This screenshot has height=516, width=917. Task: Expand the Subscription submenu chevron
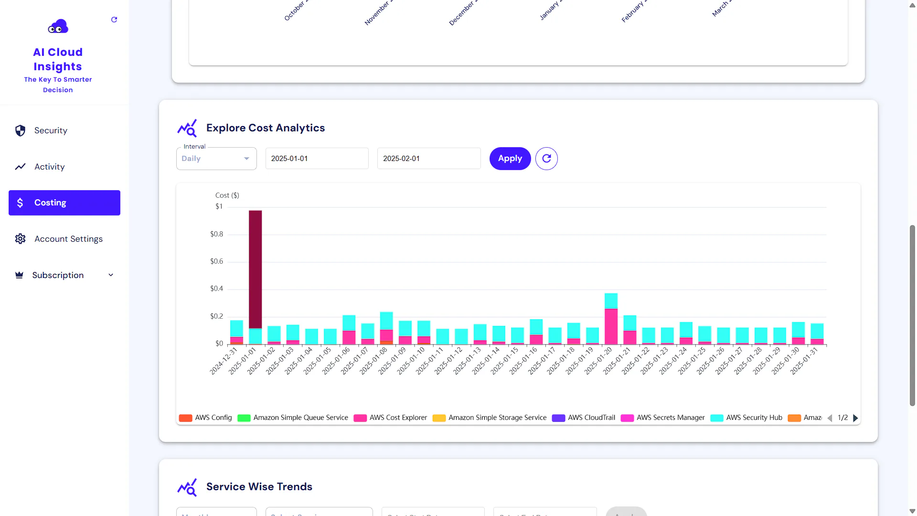(x=111, y=275)
